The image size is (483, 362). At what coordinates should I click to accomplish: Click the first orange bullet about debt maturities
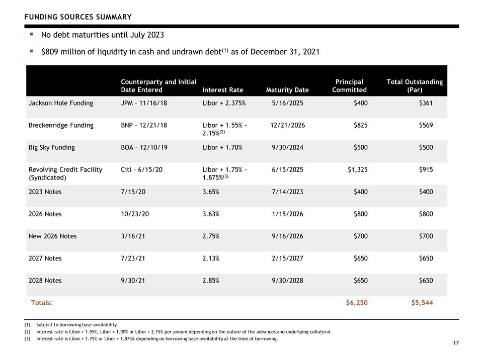coord(31,34)
